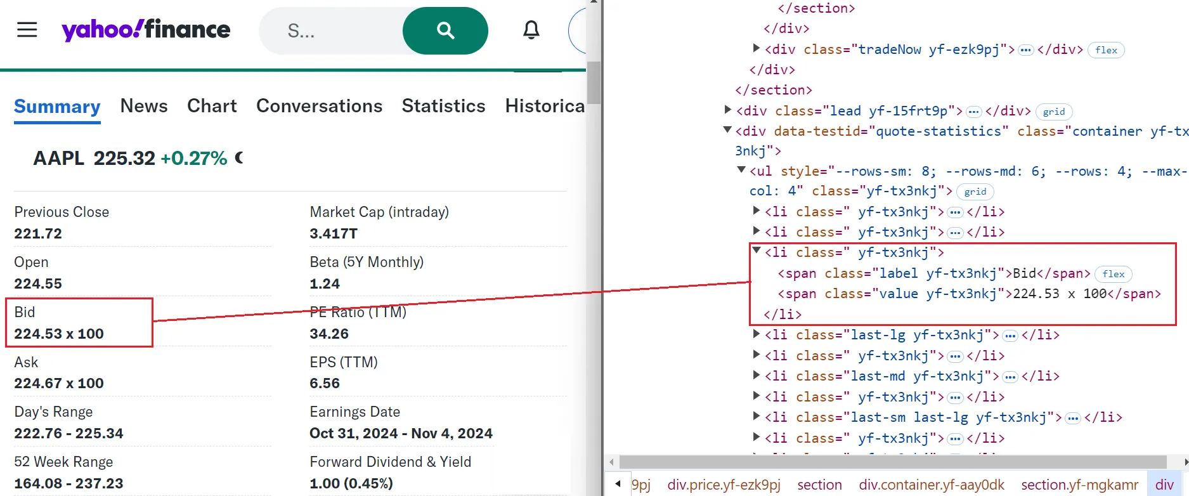The image size is (1189, 496).
Task: Click grid badge next to lead div
Action: [1054, 112]
